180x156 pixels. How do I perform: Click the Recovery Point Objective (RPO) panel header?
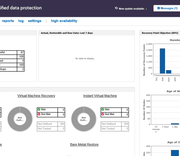pos(160,33)
